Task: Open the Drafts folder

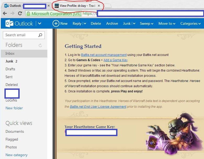Action: 10,69
